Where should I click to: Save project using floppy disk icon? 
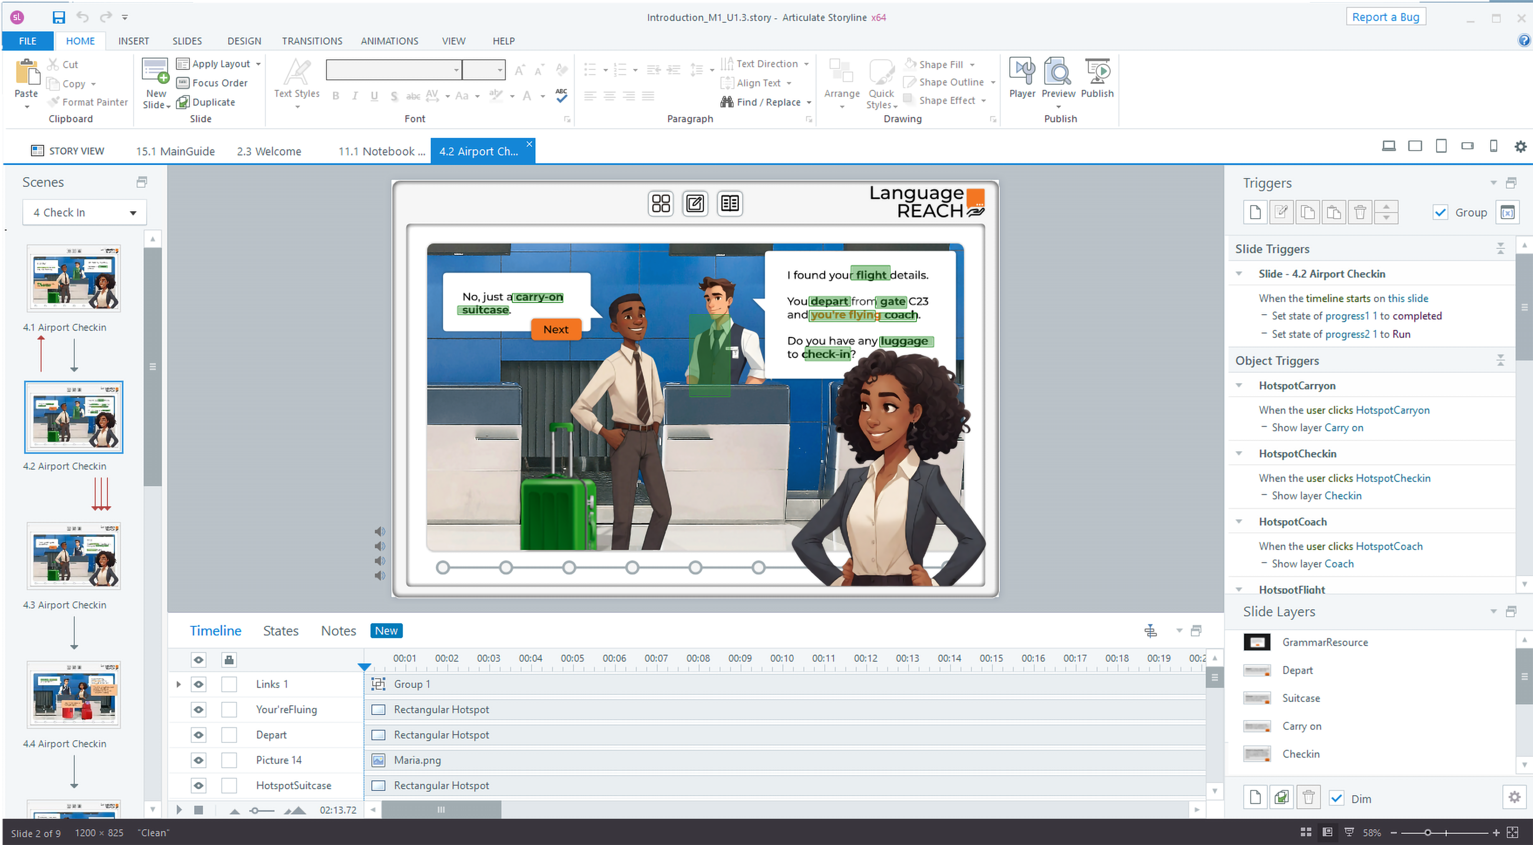58,17
